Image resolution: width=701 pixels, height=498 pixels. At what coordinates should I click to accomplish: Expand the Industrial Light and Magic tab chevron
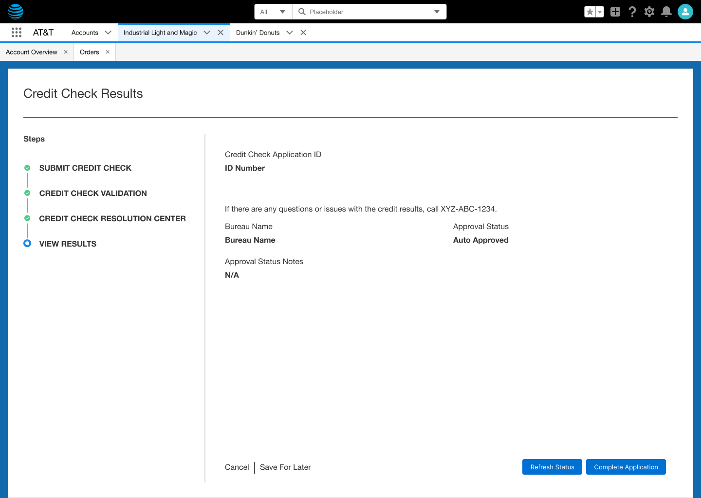(x=206, y=32)
